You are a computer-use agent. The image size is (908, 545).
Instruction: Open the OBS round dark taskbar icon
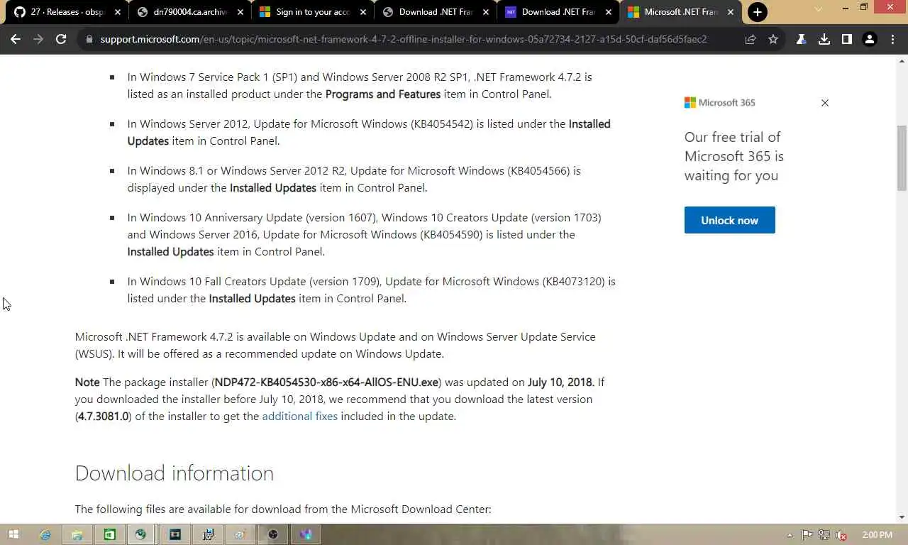273,534
